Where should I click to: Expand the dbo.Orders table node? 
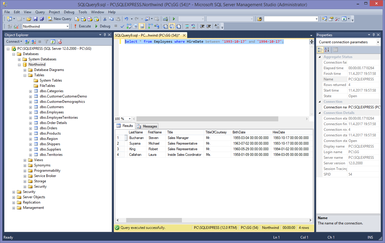point(30,128)
